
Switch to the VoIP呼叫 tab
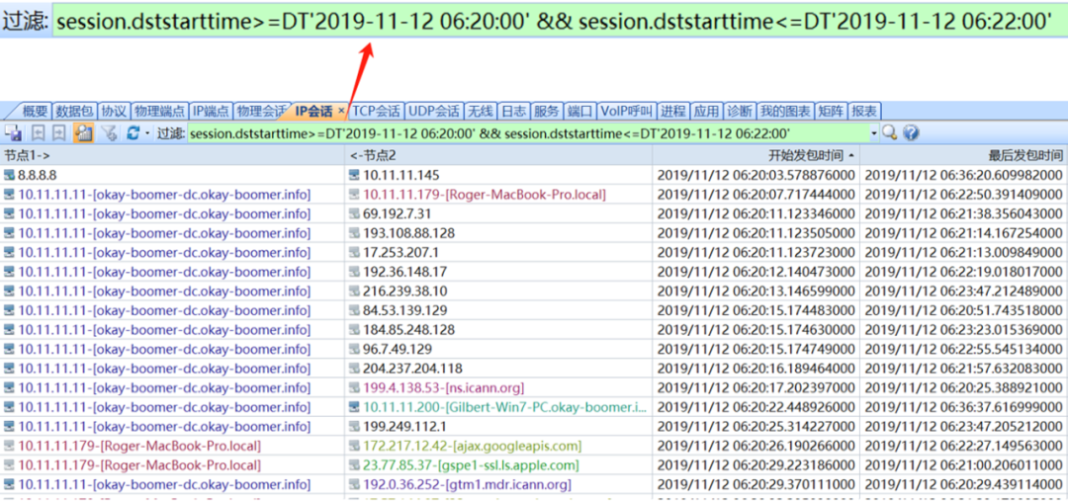pos(627,111)
